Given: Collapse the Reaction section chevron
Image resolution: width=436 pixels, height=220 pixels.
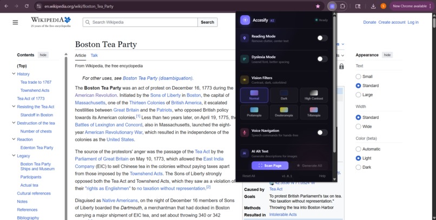Looking at the screenshot, I should tap(14, 139).
